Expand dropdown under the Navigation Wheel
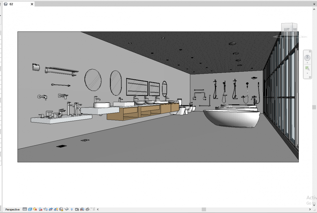 [307, 63]
